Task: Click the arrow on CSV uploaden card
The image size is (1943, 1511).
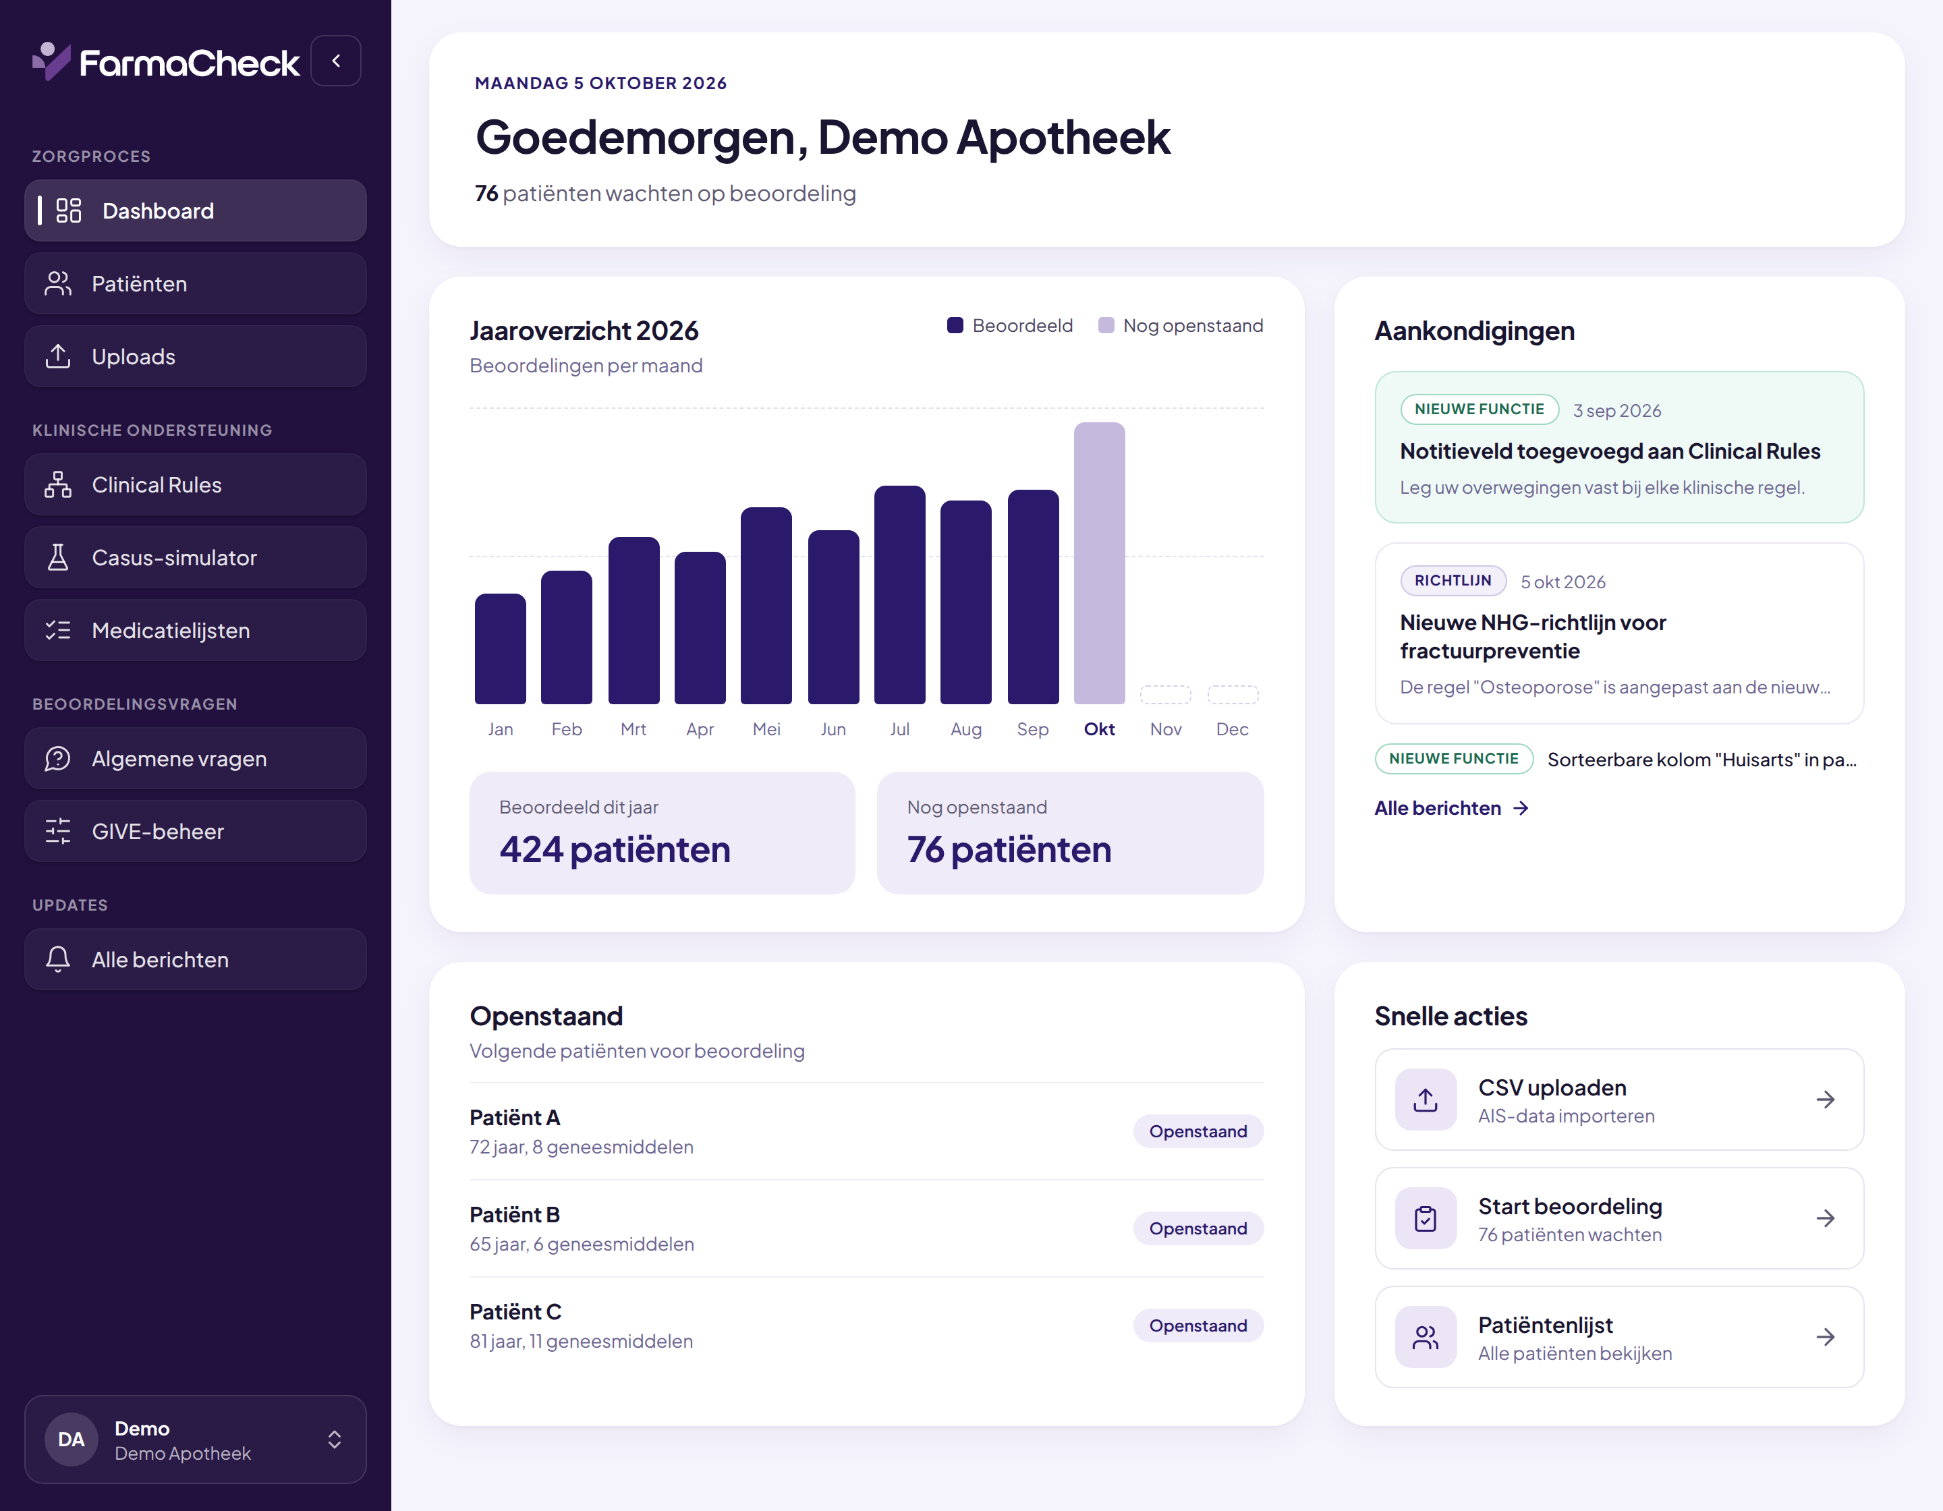Action: (x=1826, y=1100)
